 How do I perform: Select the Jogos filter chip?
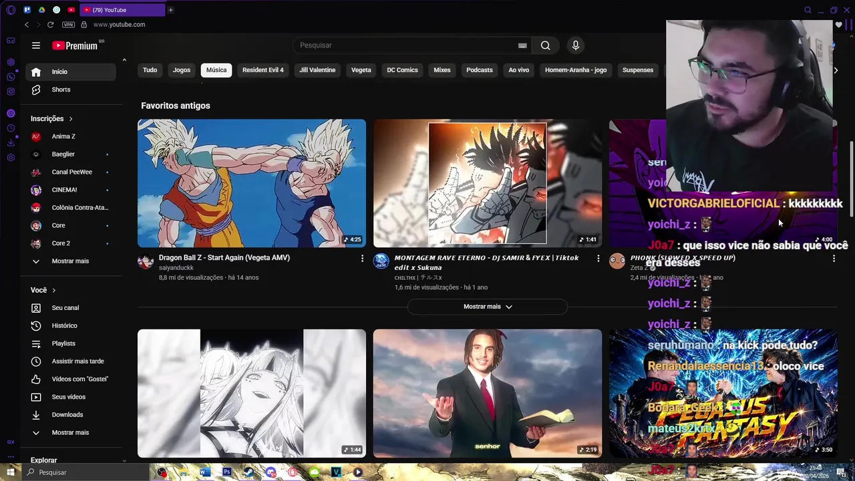[182, 70]
